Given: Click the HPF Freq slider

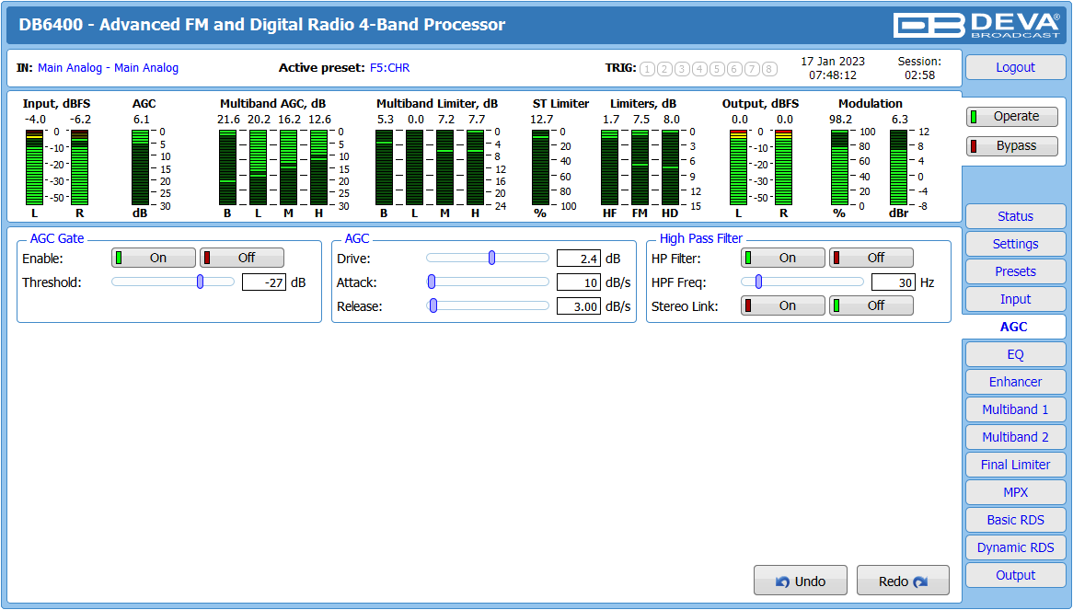Looking at the screenshot, I should click(802, 282).
